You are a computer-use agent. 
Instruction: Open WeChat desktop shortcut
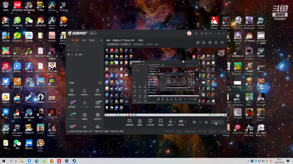(x=29, y=22)
